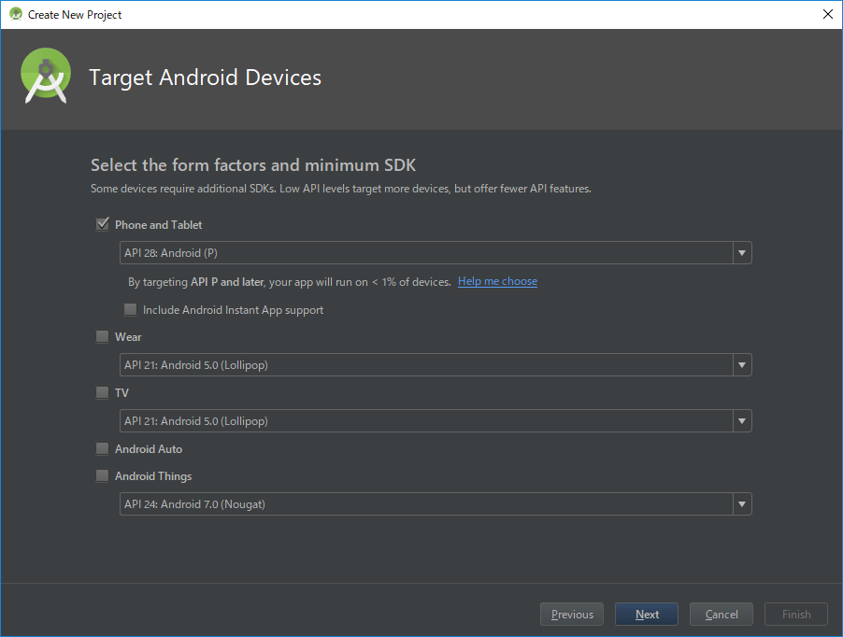Screen dimensions: 843x637
Task: Uncheck the Phone and Tablet checkbox
Action: (102, 224)
